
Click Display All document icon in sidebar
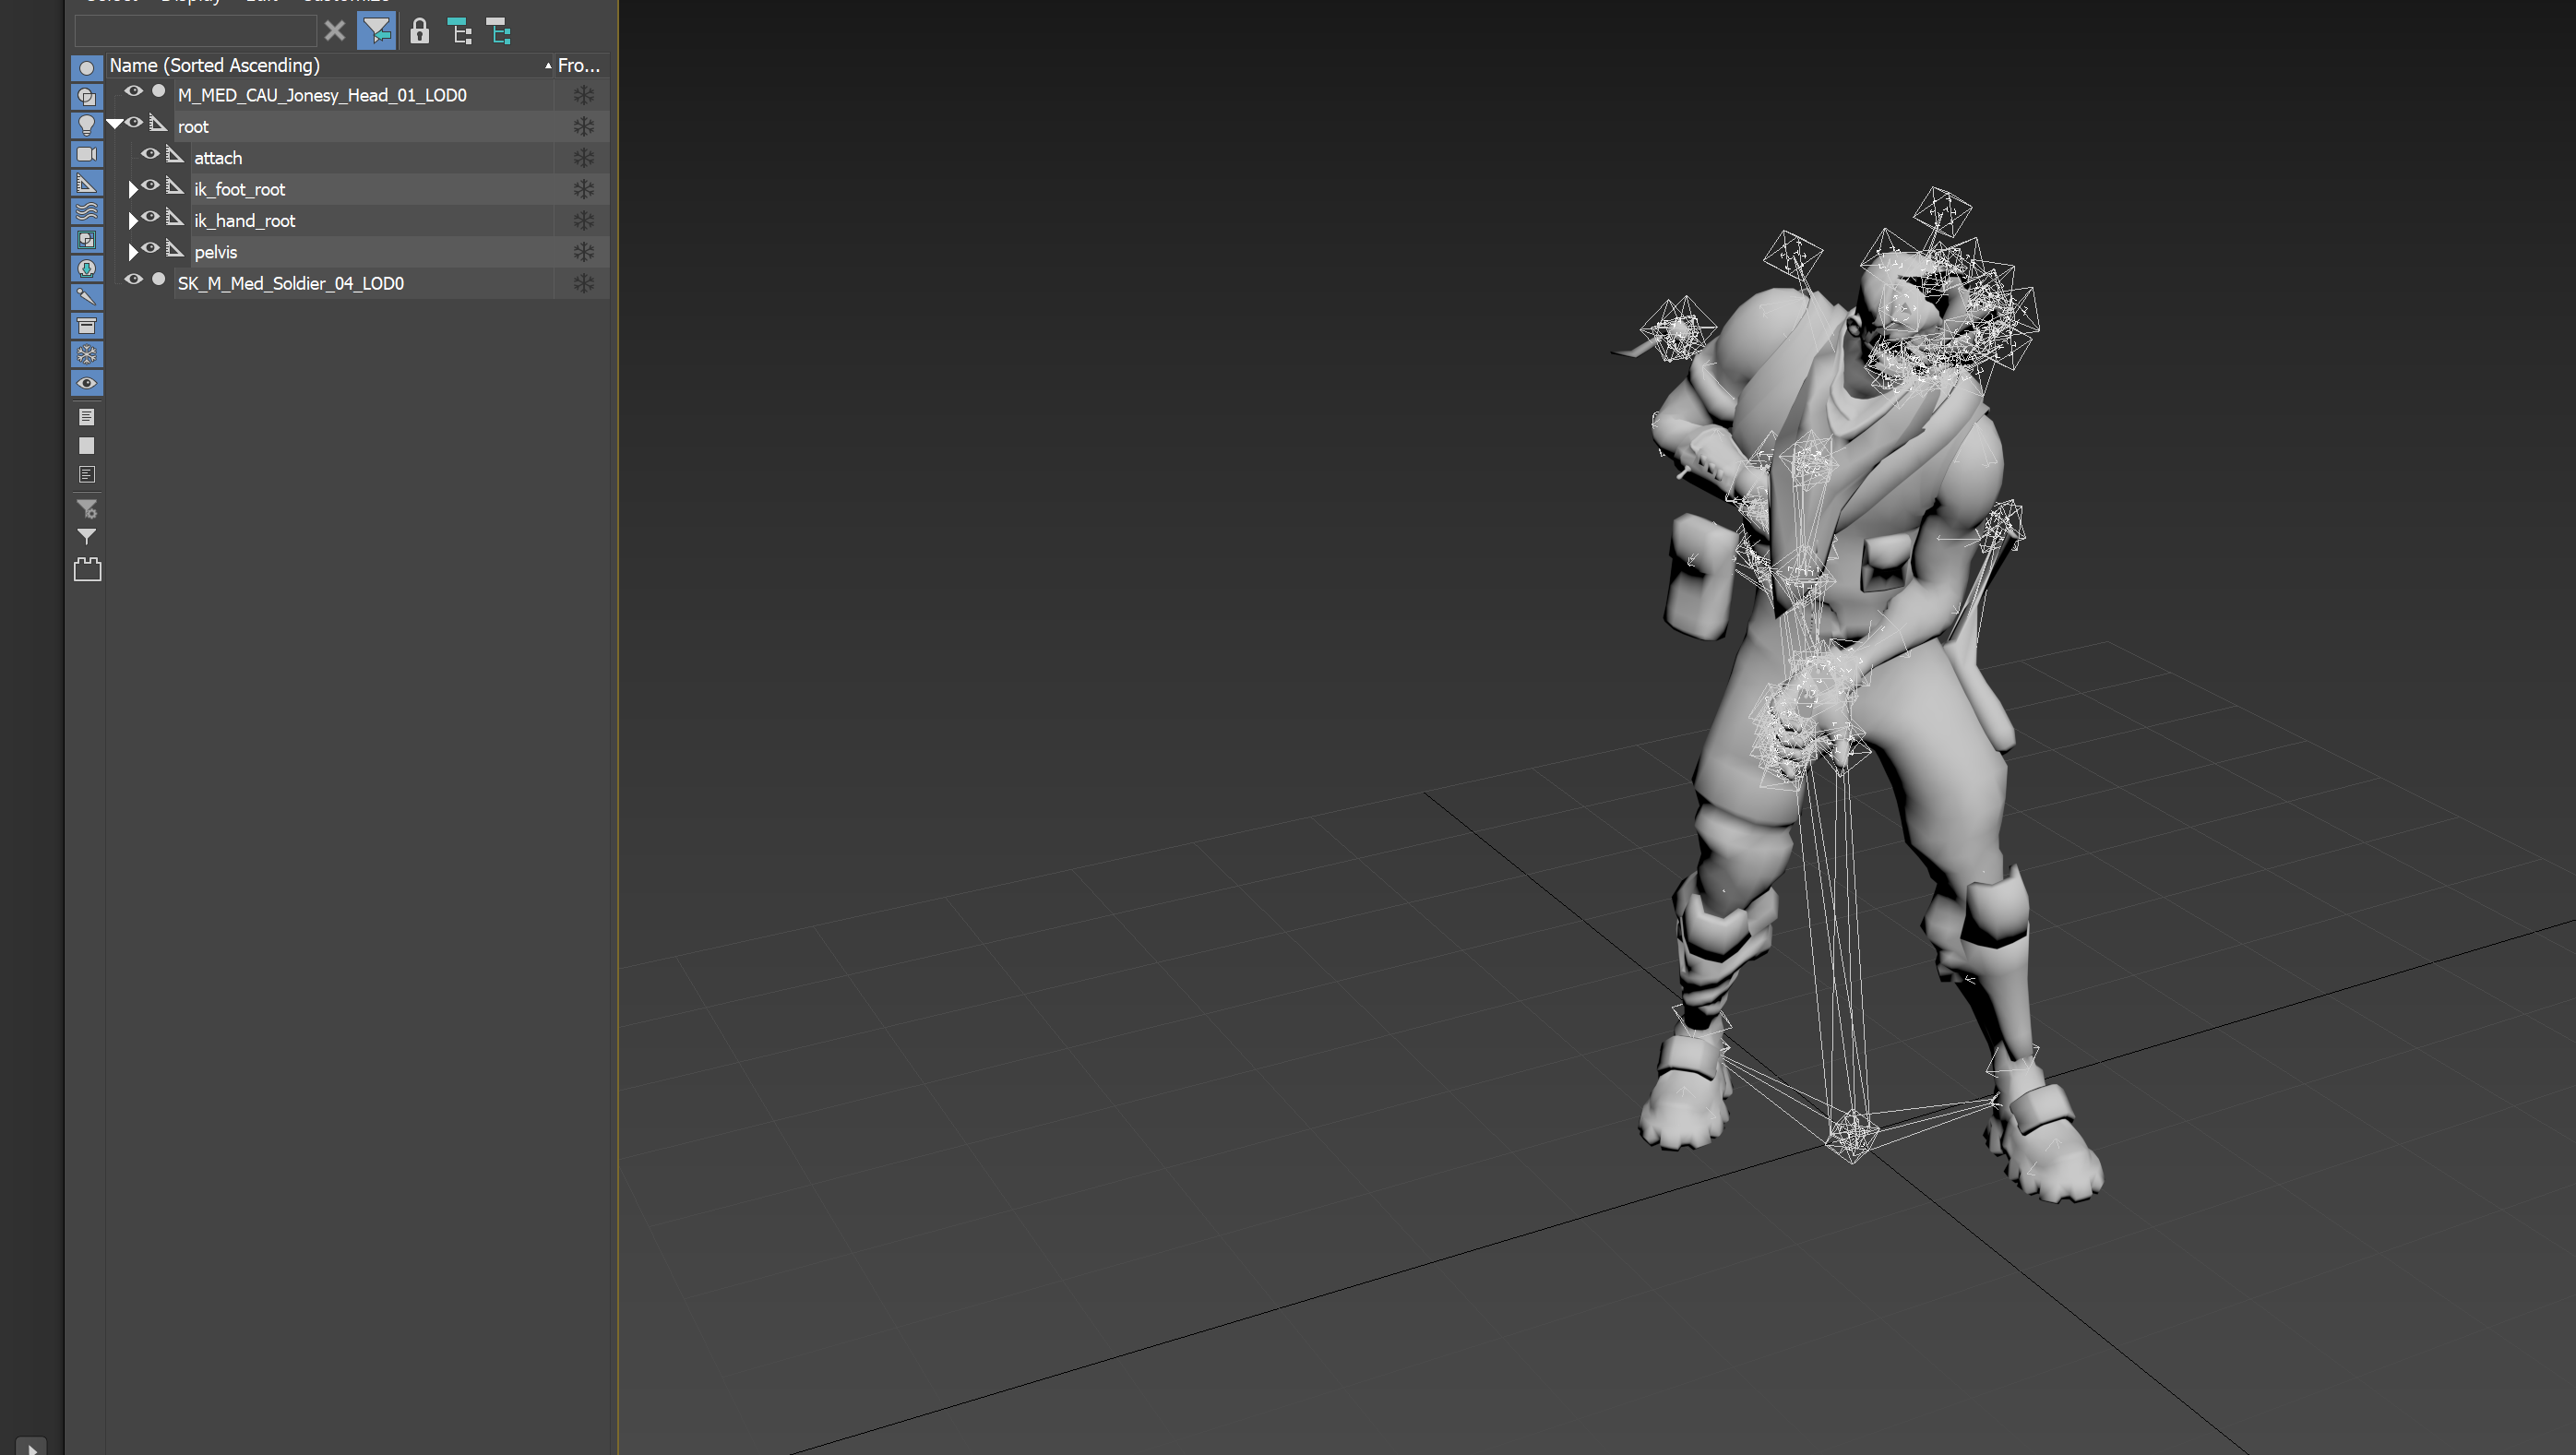pos(87,417)
